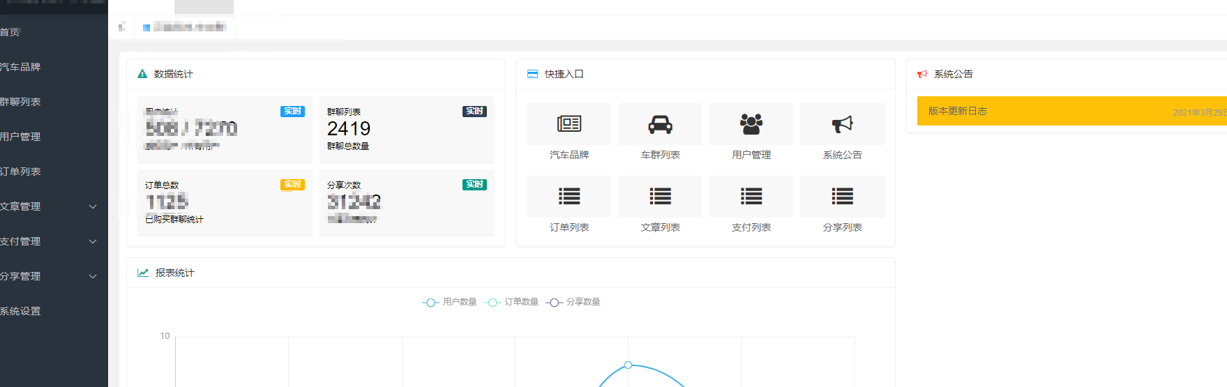Go to 系统设置 in the sidebar
The height and width of the screenshot is (387, 1227).
pyautogui.click(x=21, y=311)
